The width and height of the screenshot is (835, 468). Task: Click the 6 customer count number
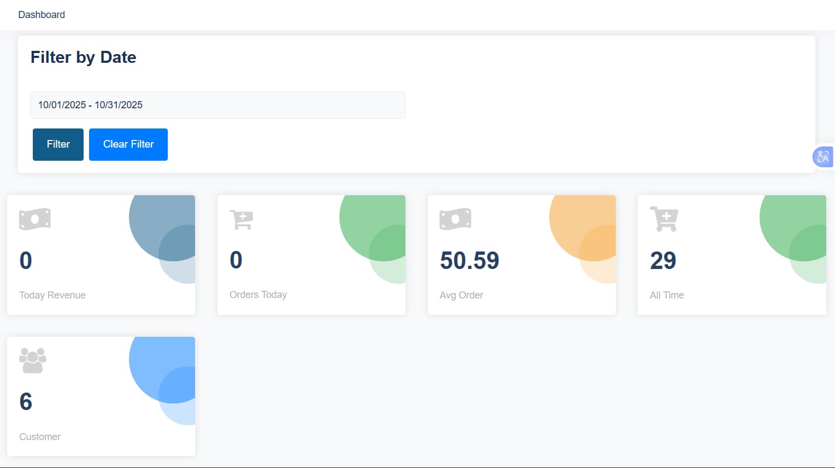pos(26,402)
